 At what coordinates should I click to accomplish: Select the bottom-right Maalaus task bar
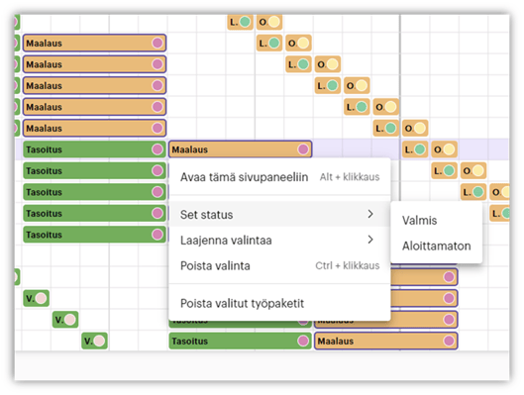[x=385, y=341]
